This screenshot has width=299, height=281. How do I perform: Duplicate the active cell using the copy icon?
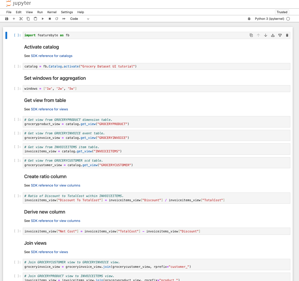(251, 35)
